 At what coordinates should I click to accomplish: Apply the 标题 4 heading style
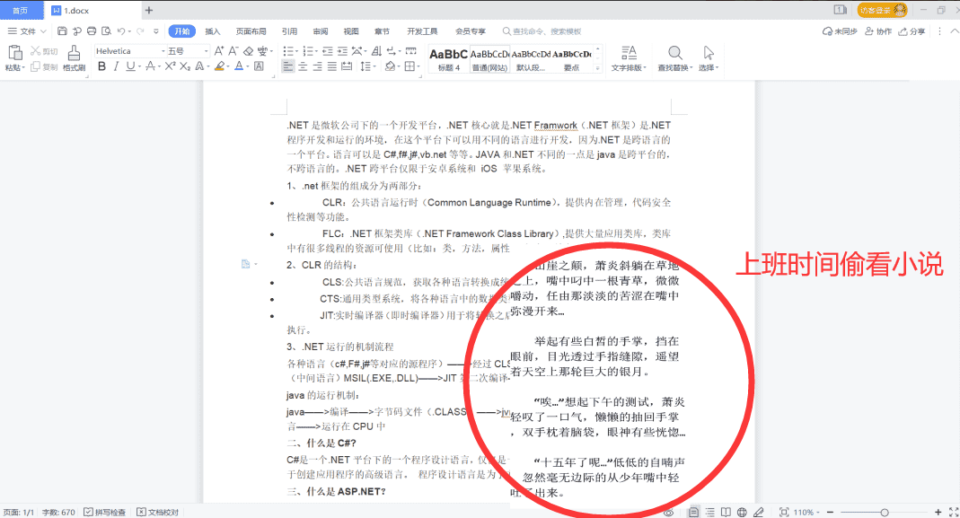449,58
